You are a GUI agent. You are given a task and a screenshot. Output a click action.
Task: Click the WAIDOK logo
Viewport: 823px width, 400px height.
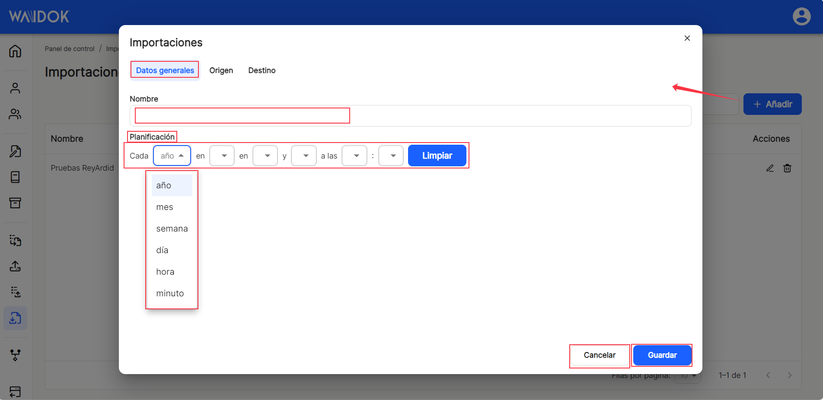39,16
